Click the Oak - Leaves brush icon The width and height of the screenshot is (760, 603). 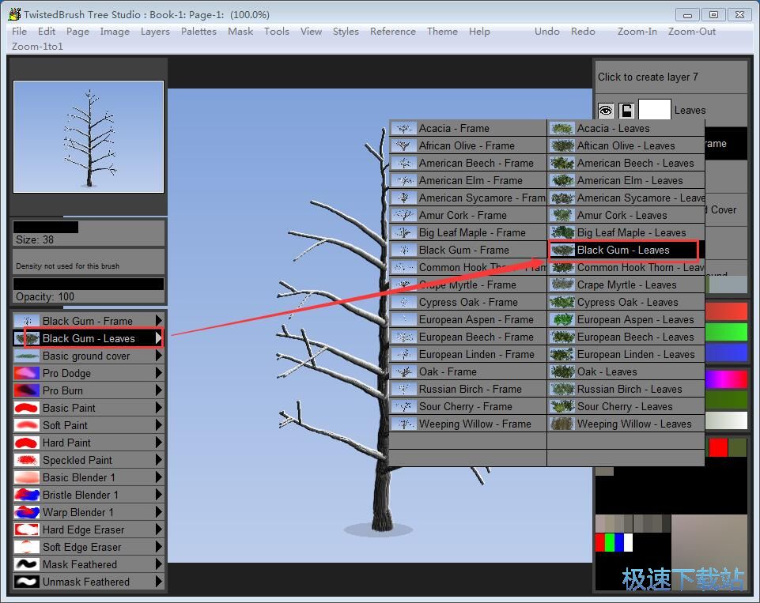pos(562,371)
